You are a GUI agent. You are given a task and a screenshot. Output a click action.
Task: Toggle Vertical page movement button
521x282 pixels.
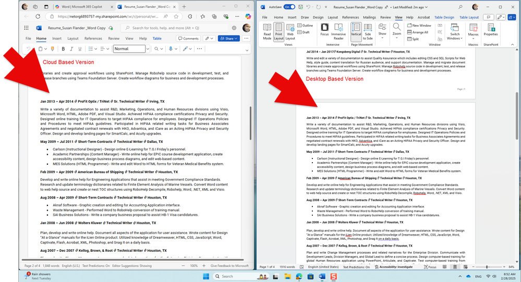tap(356, 32)
